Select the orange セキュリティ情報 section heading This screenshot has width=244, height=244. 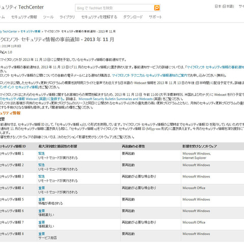pyautogui.click(x=10, y=113)
